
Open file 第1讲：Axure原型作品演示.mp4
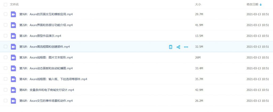click(x=41, y=36)
